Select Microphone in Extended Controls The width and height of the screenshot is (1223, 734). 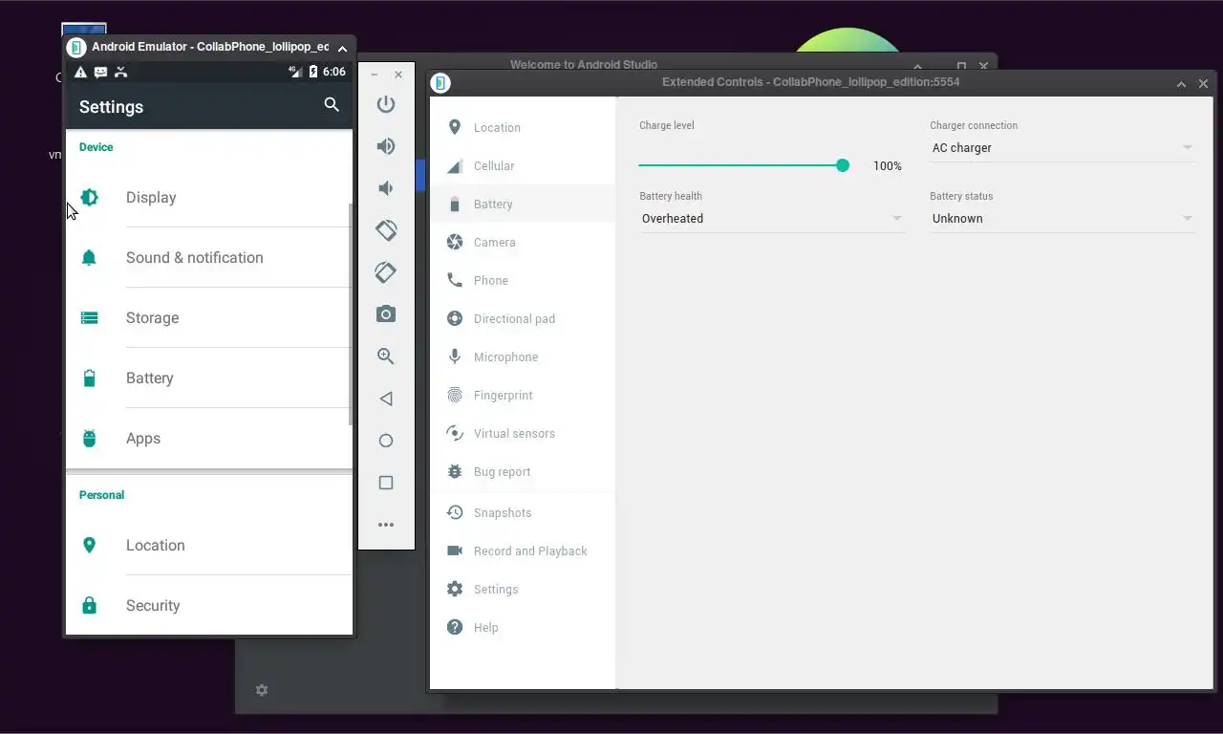(523, 356)
